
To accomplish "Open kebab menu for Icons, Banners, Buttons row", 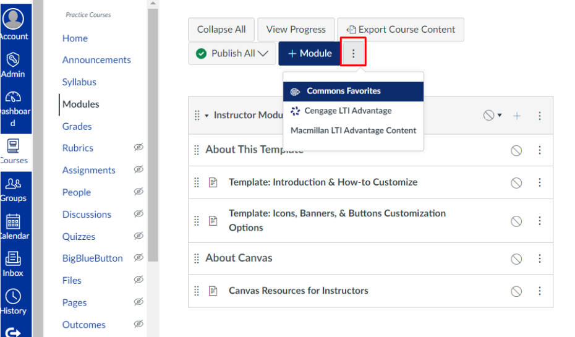I will (539, 220).
